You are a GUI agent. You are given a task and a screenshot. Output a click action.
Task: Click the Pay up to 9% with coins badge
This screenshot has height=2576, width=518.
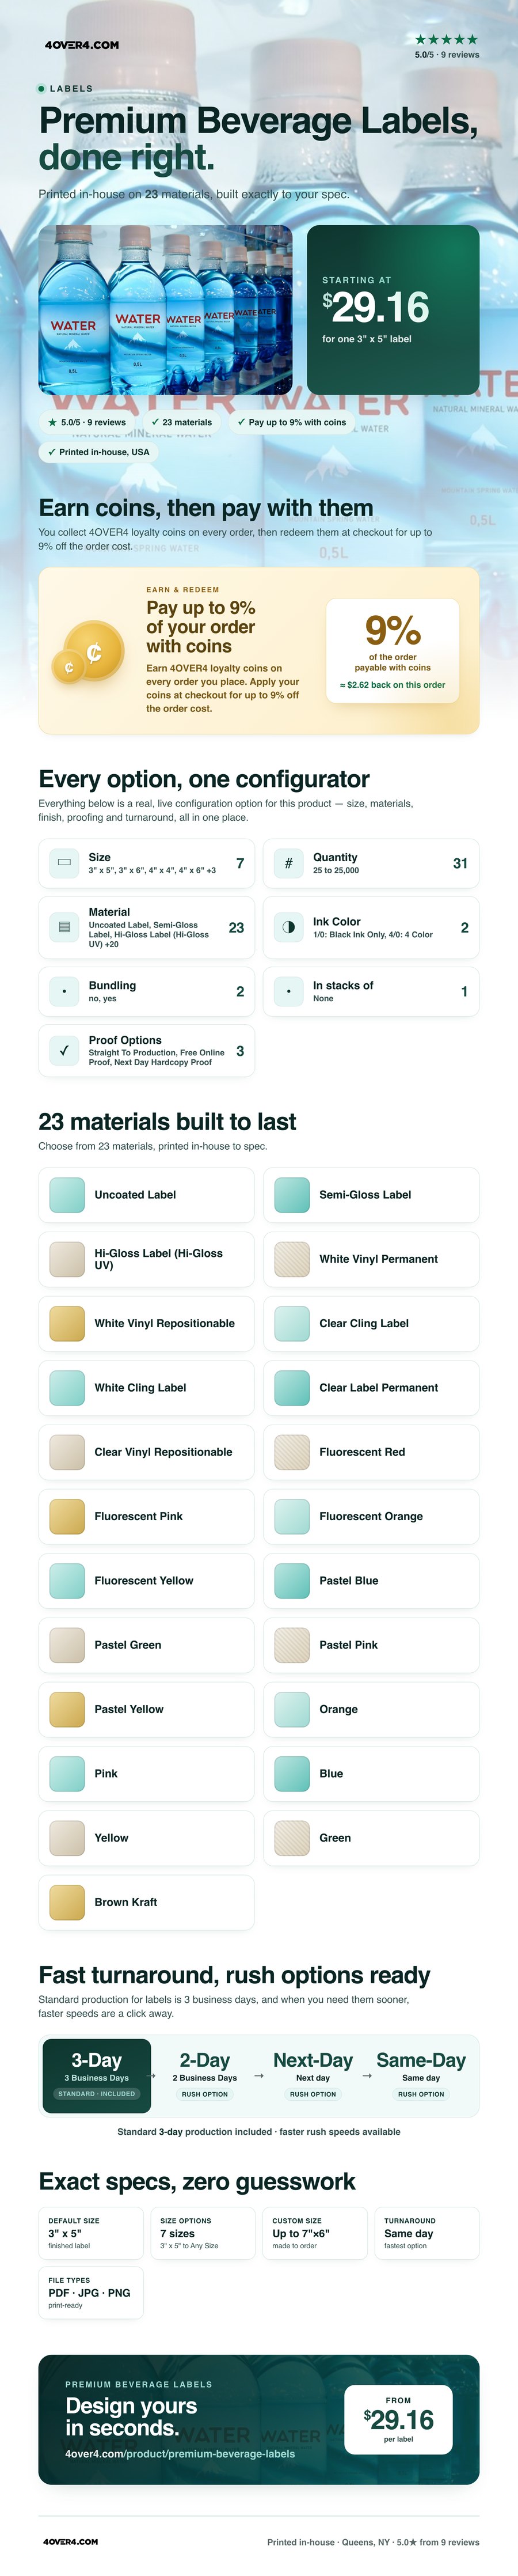pos(291,422)
